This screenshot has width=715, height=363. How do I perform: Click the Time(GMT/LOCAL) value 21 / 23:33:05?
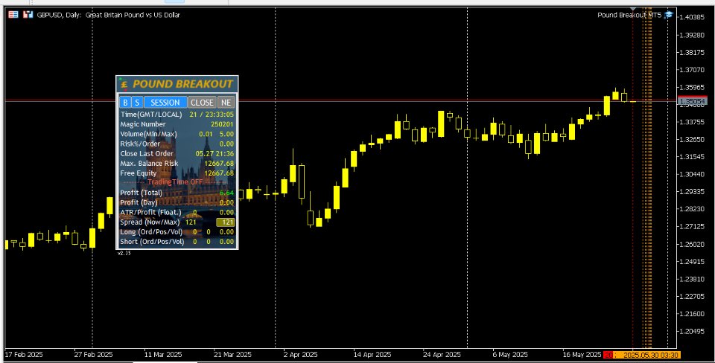(x=212, y=115)
